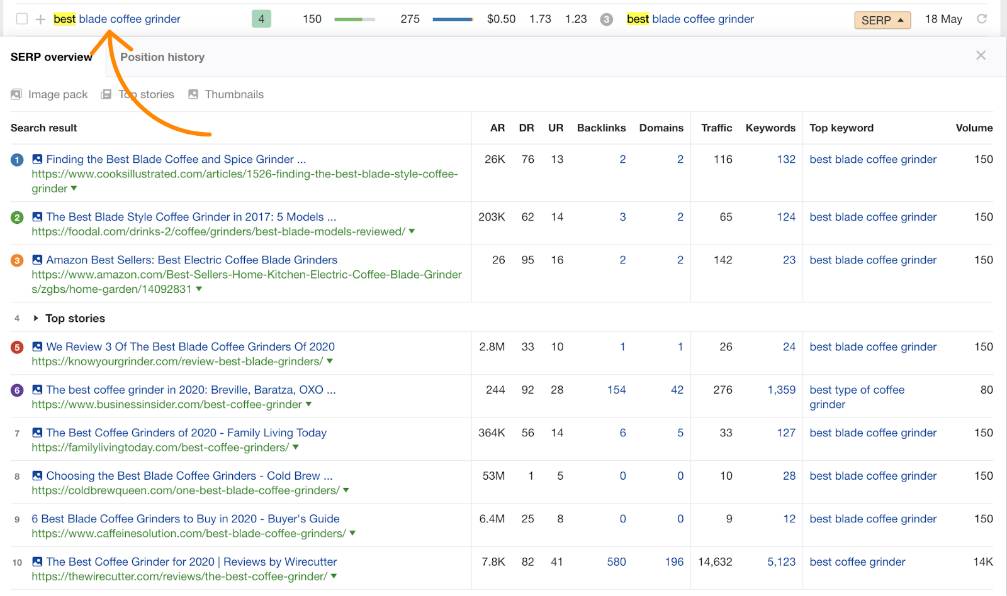Open the highlighted best blade coffee grinder keyword
The width and height of the screenshot is (1007, 596).
click(x=116, y=19)
